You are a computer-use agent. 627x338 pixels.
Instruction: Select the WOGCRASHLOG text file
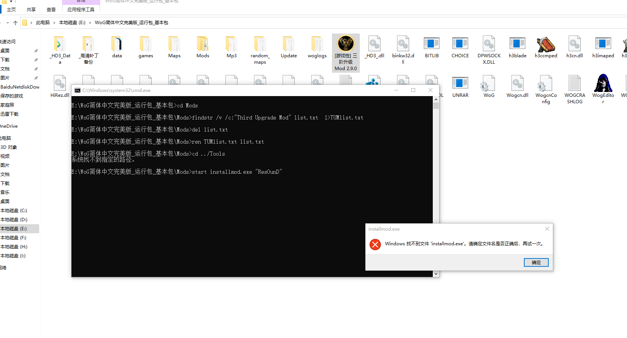[x=575, y=90]
